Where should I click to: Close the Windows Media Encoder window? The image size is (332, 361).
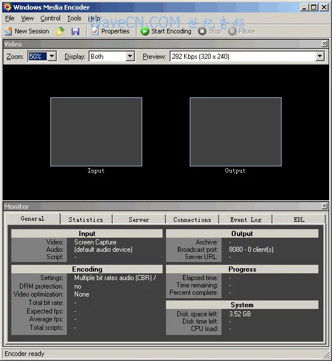pyautogui.click(x=324, y=7)
